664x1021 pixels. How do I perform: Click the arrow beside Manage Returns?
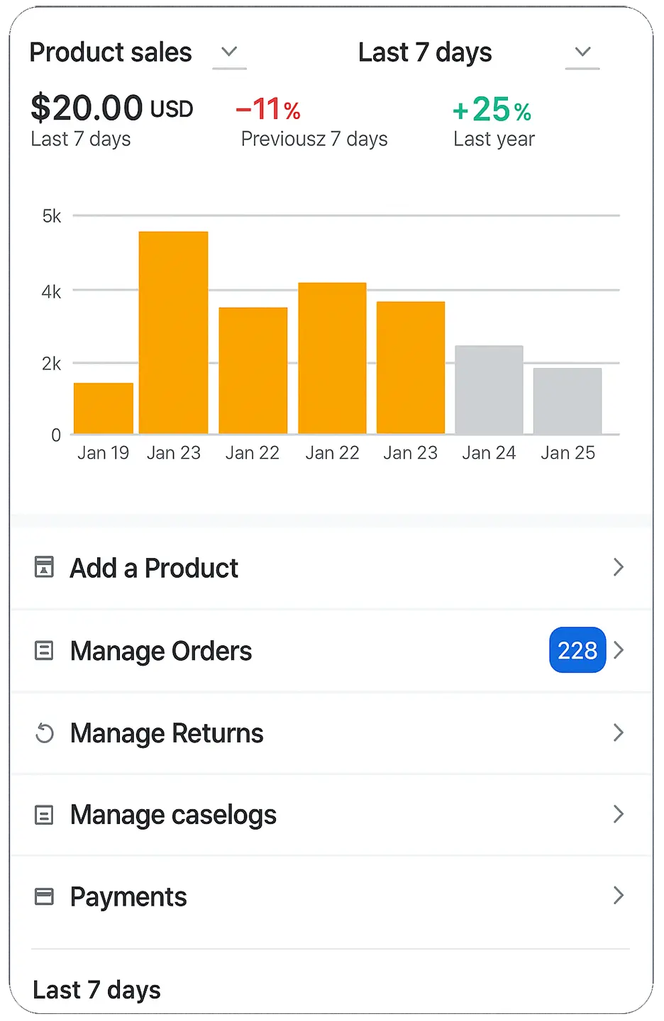619,732
